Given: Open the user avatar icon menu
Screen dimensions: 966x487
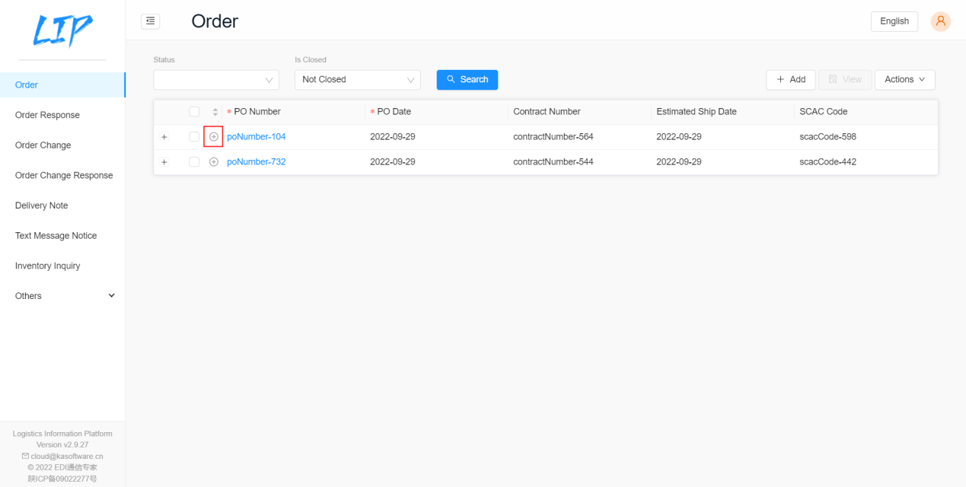Looking at the screenshot, I should pos(941,21).
